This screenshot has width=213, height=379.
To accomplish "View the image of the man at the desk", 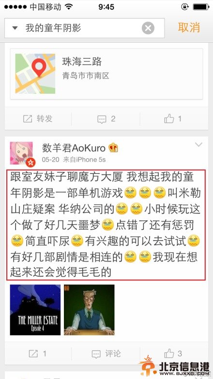I will point(89,310).
